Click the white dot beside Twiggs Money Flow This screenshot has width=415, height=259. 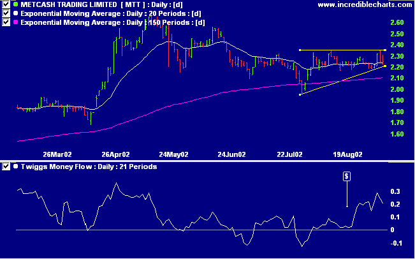[15, 166]
